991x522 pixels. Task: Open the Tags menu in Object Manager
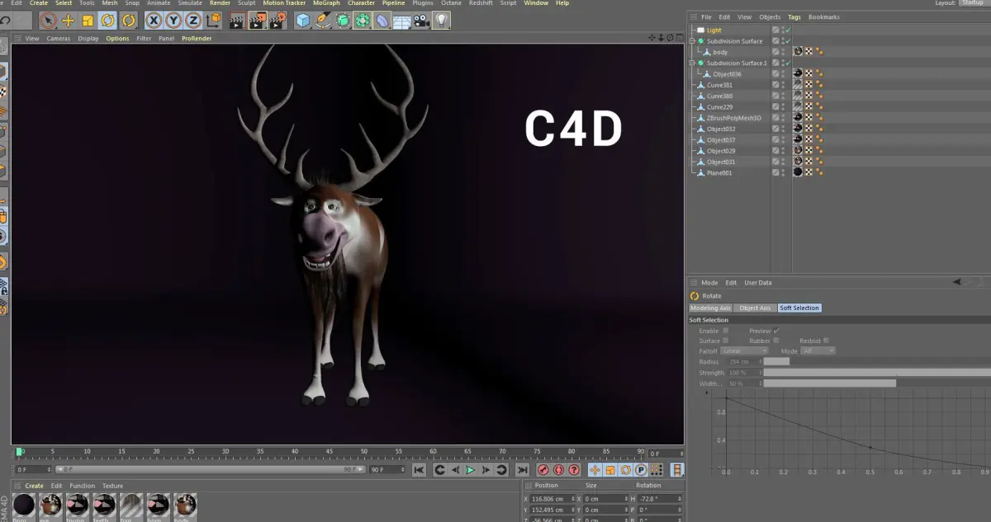point(794,16)
